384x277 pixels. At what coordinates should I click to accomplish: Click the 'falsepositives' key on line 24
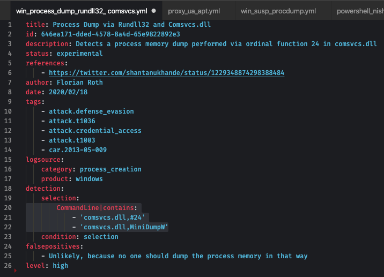point(53,246)
